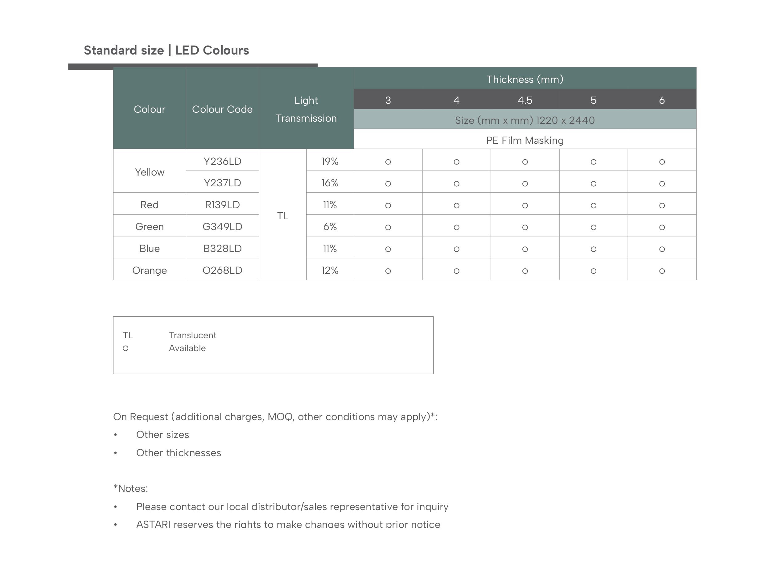Click the '19%' transmission value

[330, 161]
